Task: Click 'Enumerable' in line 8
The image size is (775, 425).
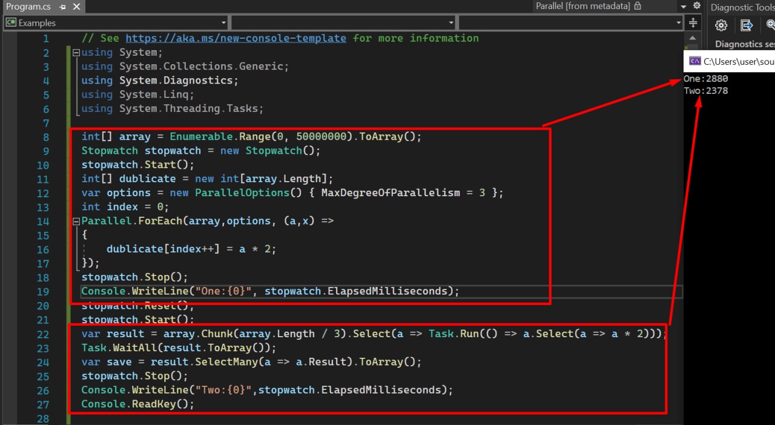Action: [x=201, y=137]
